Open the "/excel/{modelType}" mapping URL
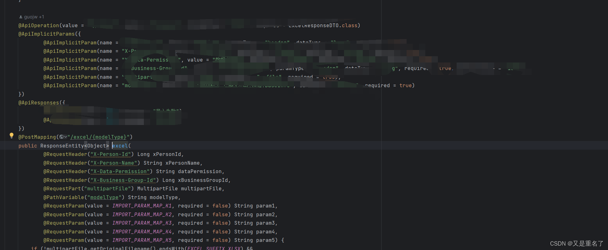 pyautogui.click(x=99, y=137)
